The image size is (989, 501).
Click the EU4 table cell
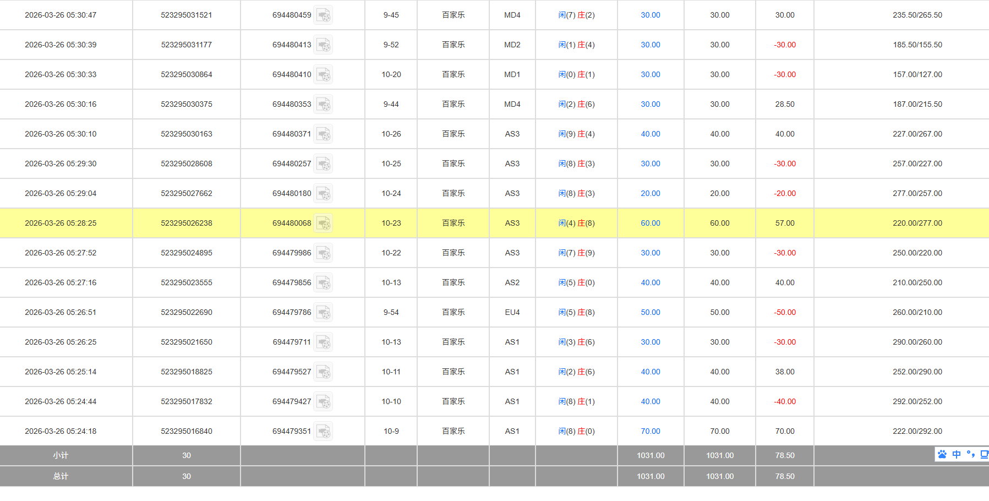[512, 313]
